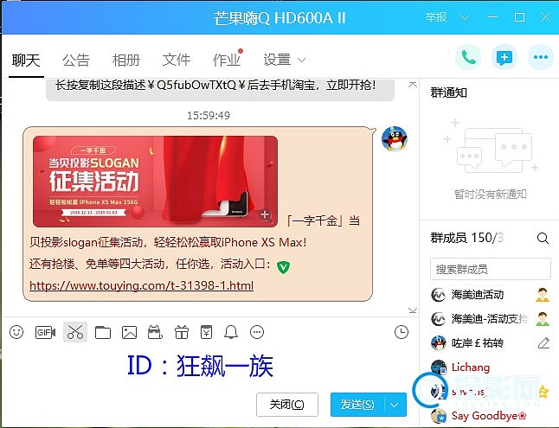Image resolution: width=559 pixels, height=428 pixels.
Task: Select member Lichang
Action: click(x=489, y=367)
